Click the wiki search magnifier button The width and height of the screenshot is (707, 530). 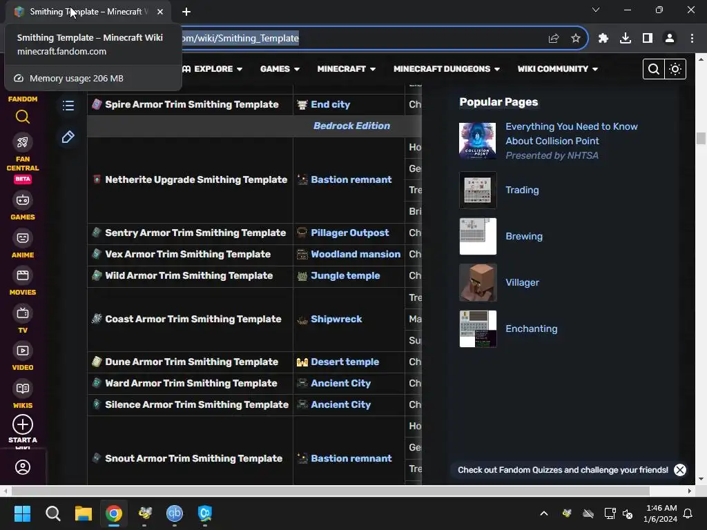point(654,69)
